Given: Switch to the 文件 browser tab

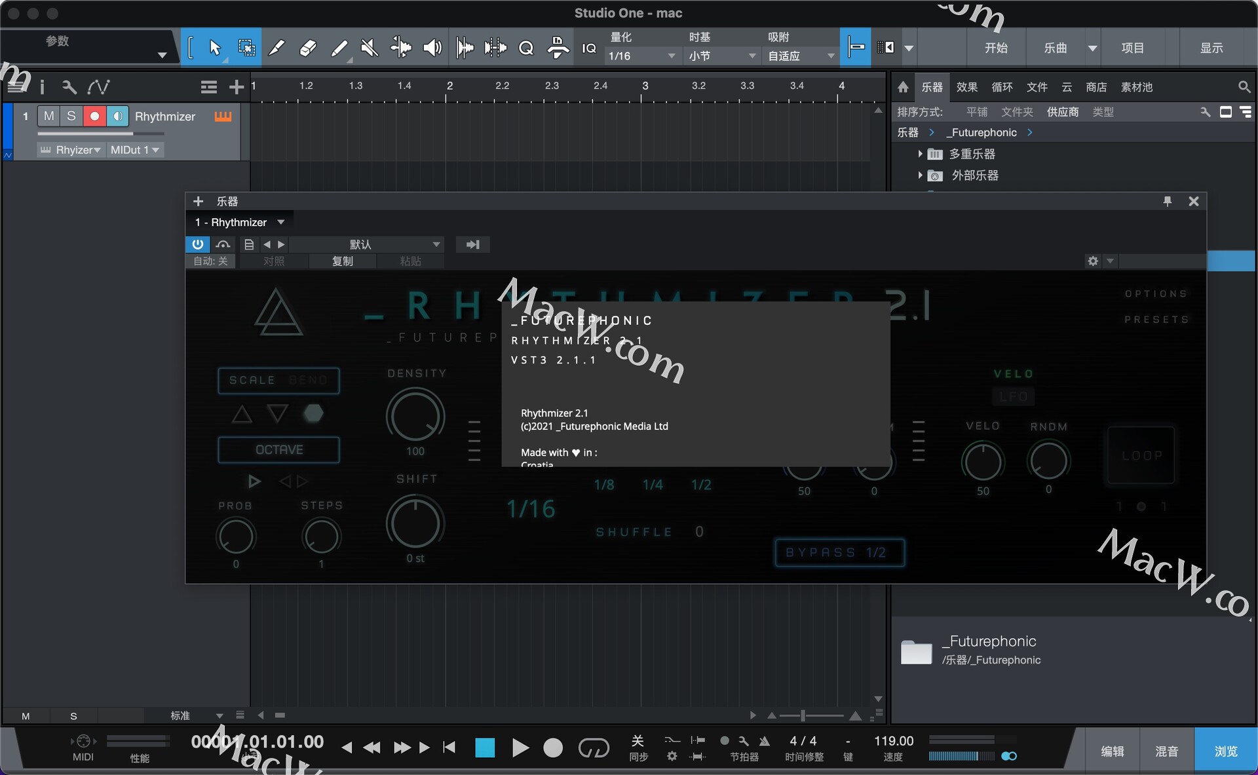Looking at the screenshot, I should 1037,86.
